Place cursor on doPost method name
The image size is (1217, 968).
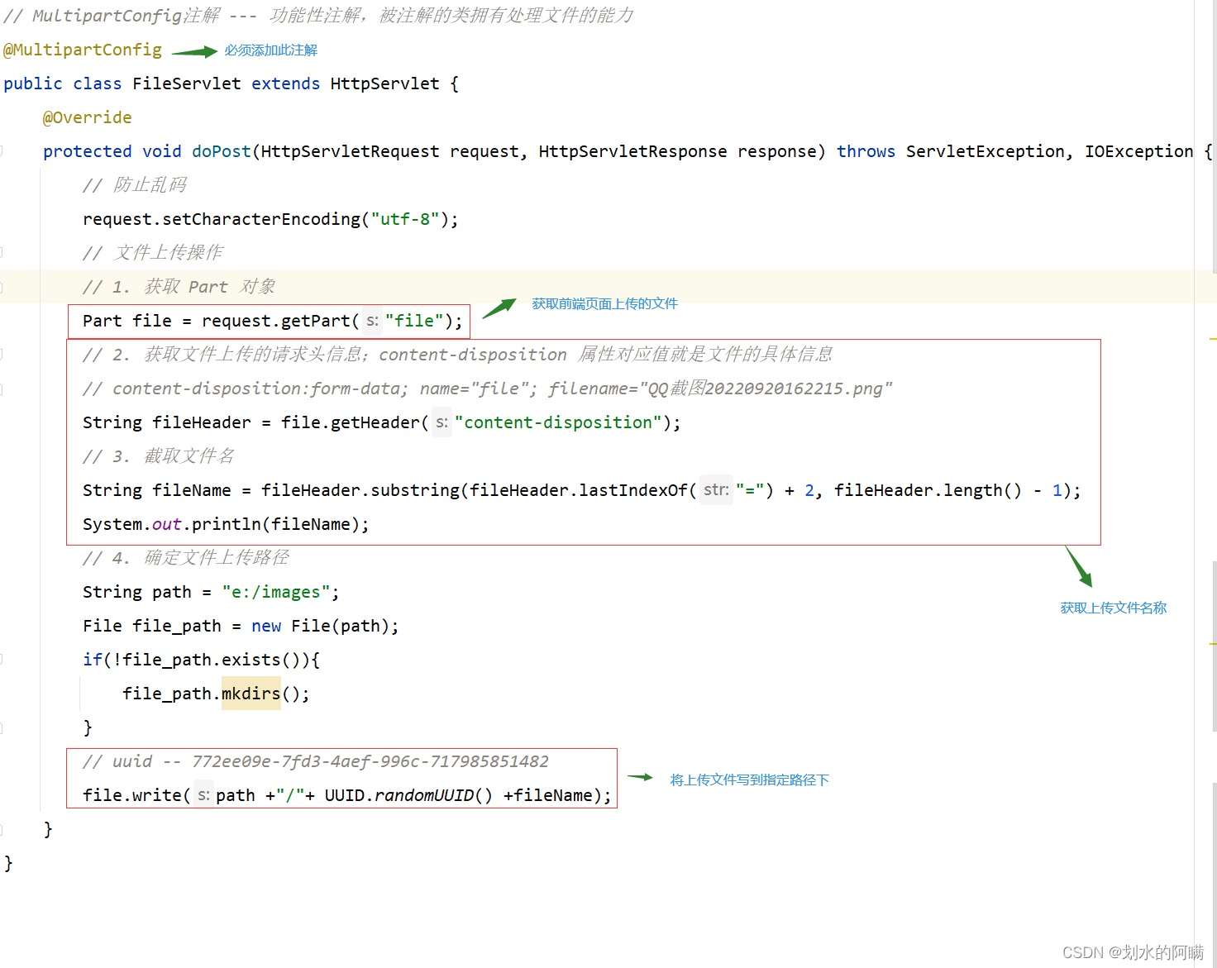pyautogui.click(x=222, y=151)
